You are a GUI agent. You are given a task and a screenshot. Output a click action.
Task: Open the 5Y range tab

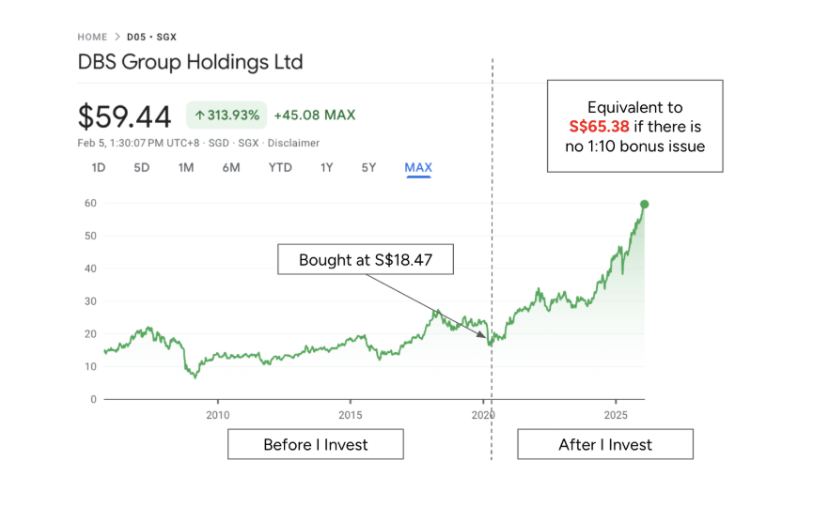(x=369, y=168)
